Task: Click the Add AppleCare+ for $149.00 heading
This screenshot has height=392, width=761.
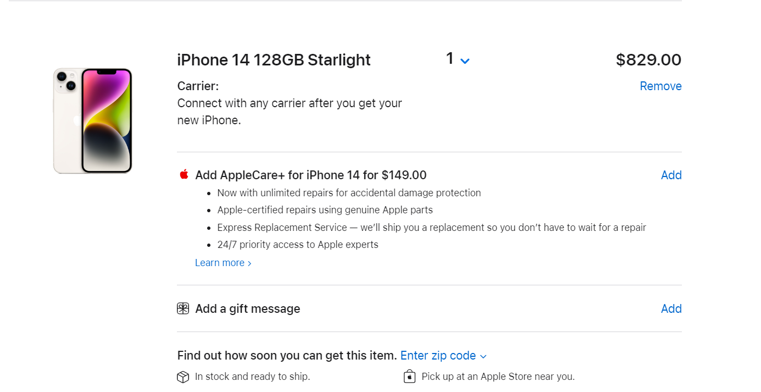Action: tap(311, 175)
